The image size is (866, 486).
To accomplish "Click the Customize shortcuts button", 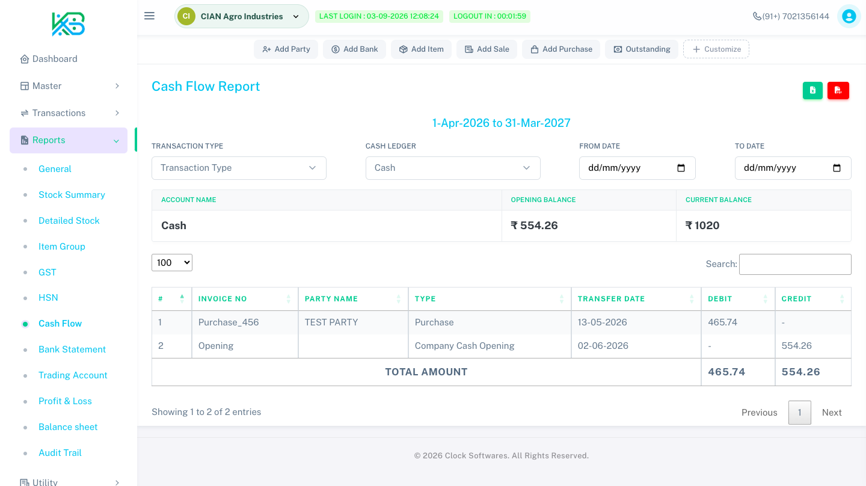I will pyautogui.click(x=716, y=49).
